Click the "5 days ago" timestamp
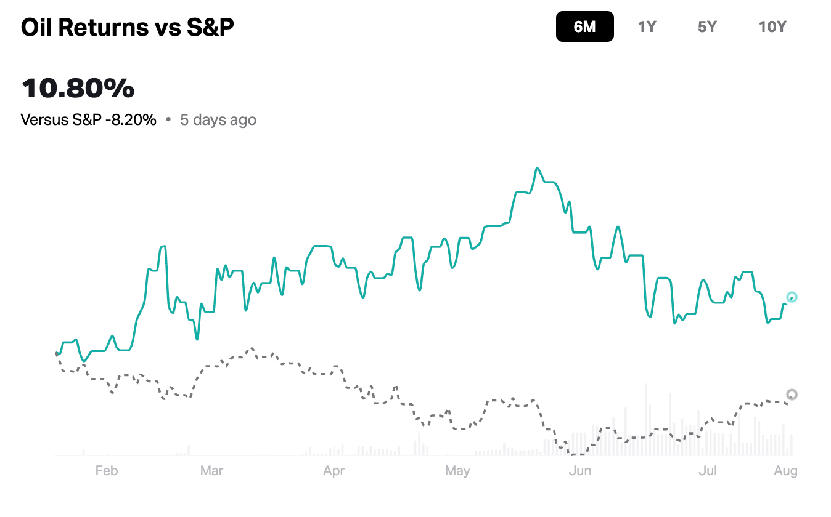Image resolution: width=831 pixels, height=517 pixels. [218, 119]
